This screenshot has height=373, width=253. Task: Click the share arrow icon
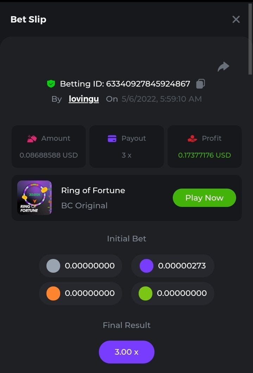(x=223, y=67)
